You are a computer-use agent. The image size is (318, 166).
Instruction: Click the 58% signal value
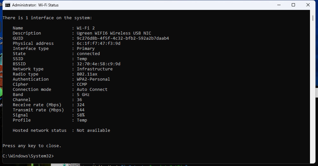tap(81, 115)
